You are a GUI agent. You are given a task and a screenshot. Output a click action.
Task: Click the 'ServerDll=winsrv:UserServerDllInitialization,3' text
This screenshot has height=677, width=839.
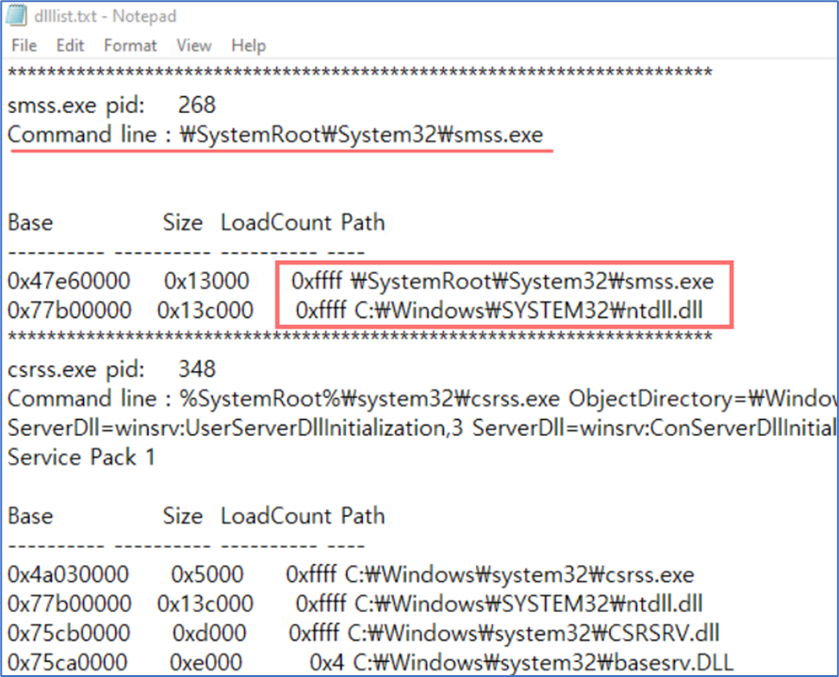pyautogui.click(x=235, y=428)
